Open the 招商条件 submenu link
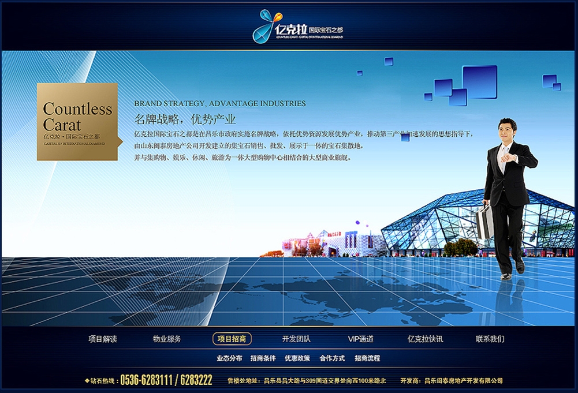The width and height of the screenshot is (578, 393). tap(263, 358)
